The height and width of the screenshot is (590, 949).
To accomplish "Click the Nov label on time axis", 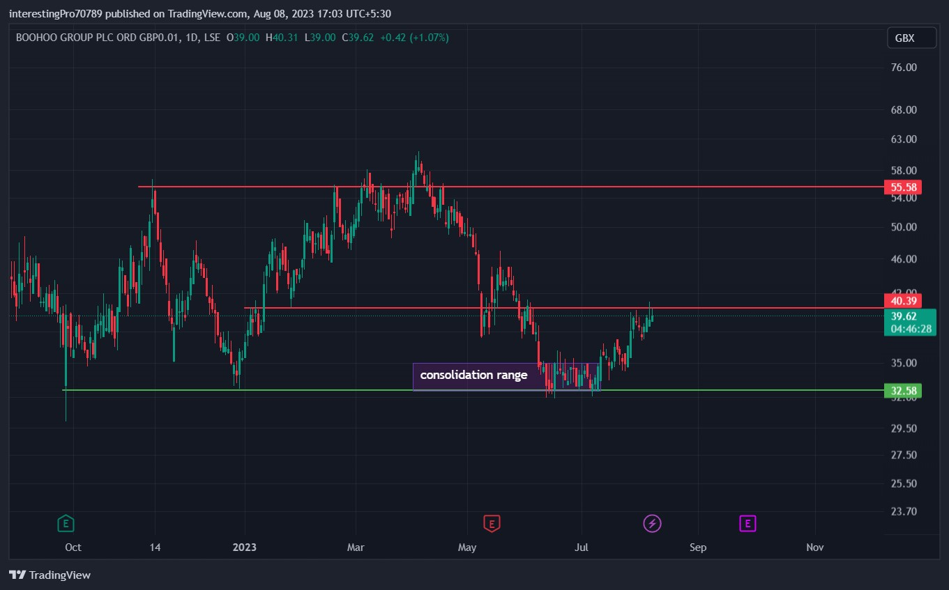I will (815, 548).
